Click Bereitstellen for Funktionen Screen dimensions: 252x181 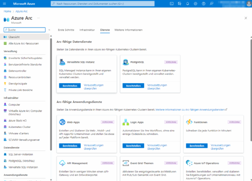pyautogui.click(x=197, y=146)
